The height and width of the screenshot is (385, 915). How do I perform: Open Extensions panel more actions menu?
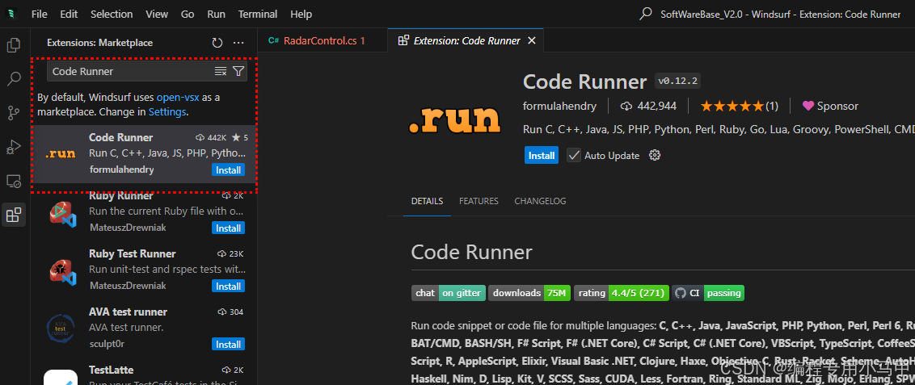(x=238, y=43)
